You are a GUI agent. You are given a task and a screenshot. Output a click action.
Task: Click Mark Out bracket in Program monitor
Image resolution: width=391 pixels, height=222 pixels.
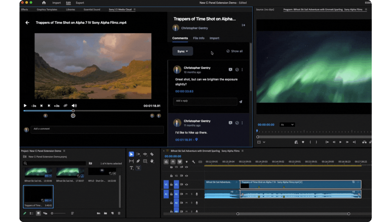coord(317,142)
